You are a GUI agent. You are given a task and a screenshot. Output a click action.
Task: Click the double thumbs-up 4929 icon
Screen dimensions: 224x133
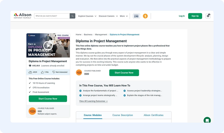(30, 72)
